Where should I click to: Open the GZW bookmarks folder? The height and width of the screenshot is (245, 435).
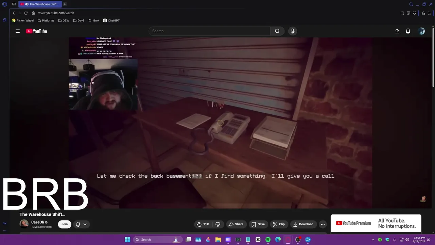(x=64, y=20)
